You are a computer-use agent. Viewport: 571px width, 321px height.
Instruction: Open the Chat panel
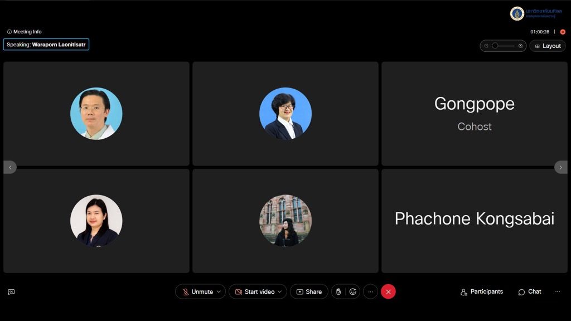pyautogui.click(x=530, y=291)
